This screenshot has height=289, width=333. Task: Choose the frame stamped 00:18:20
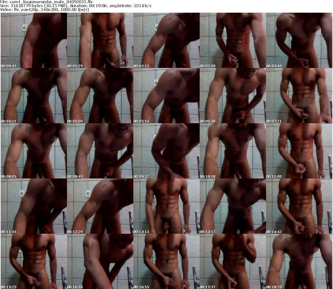(299, 261)
